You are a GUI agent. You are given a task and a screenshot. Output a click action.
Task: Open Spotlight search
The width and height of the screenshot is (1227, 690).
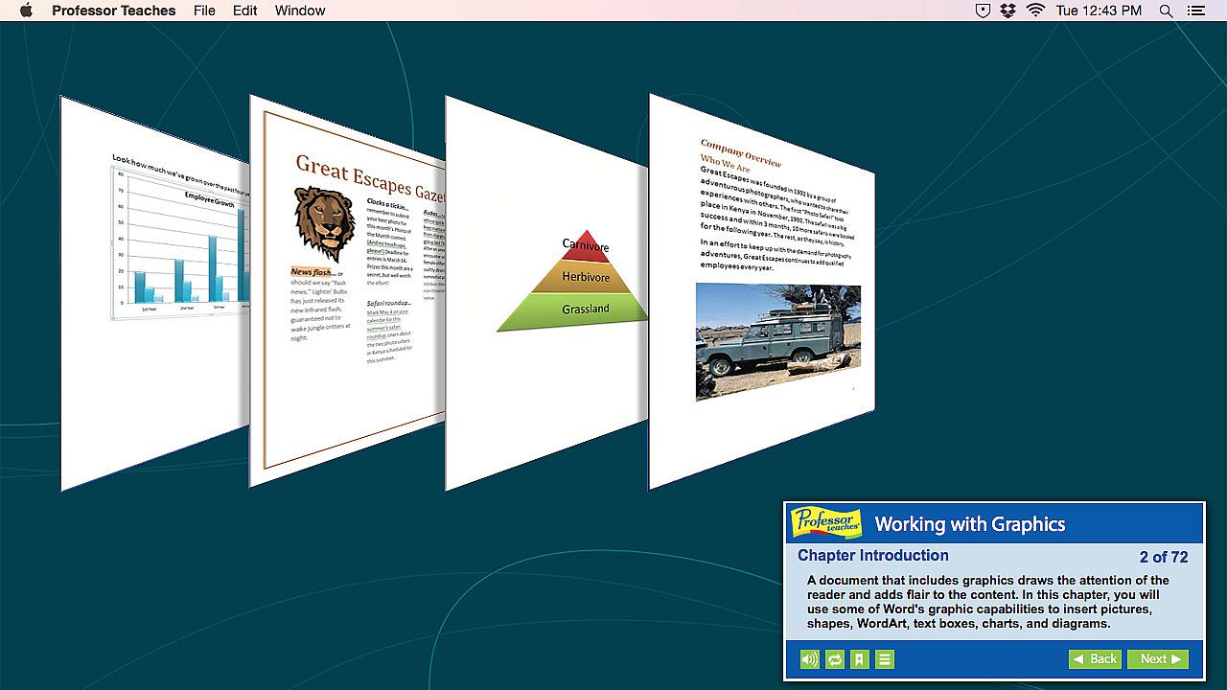coord(1166,11)
